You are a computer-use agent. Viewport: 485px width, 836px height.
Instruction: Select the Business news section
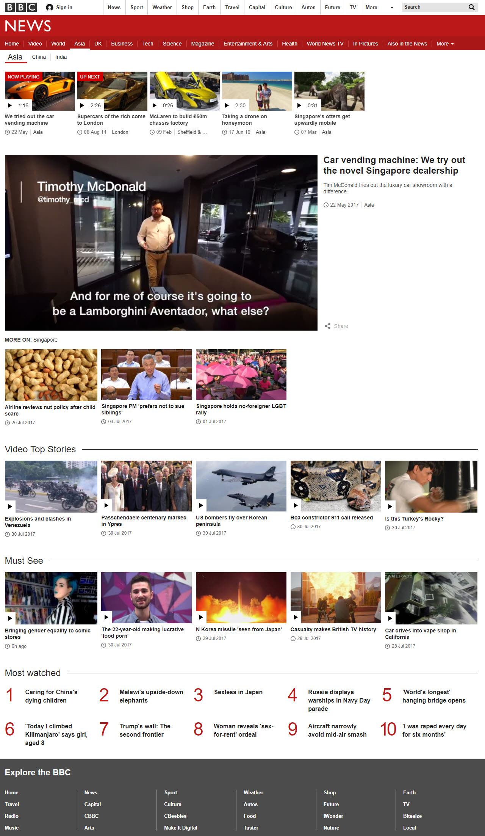coord(122,44)
